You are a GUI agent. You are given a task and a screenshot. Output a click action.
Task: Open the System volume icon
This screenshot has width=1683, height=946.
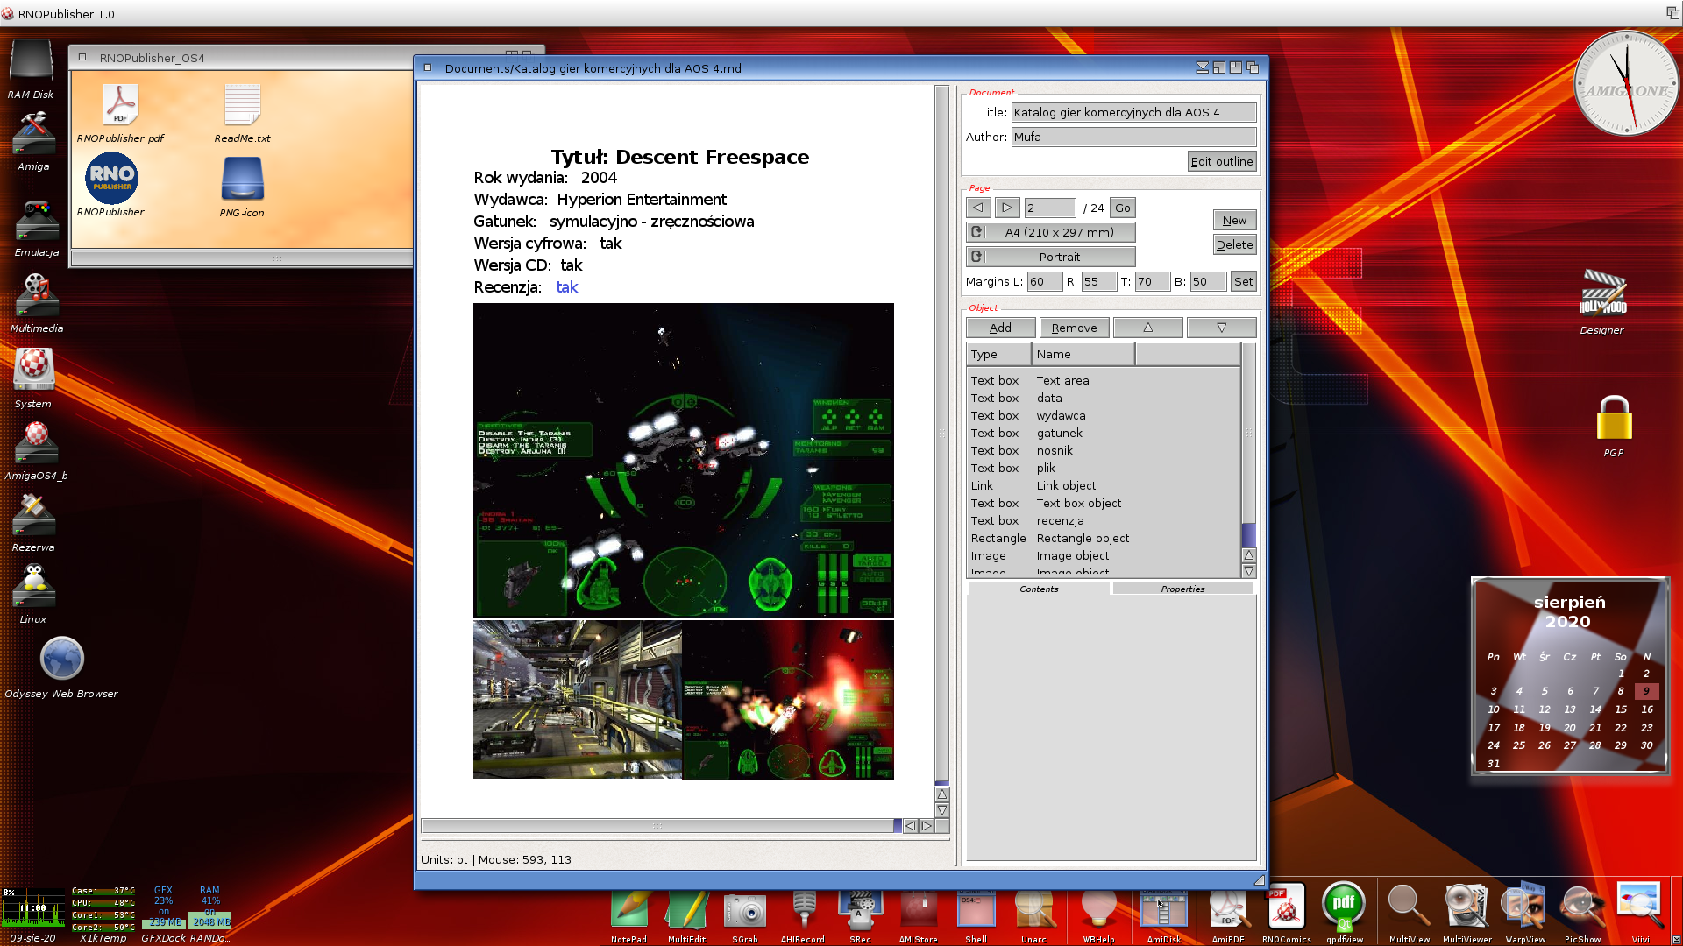(33, 371)
